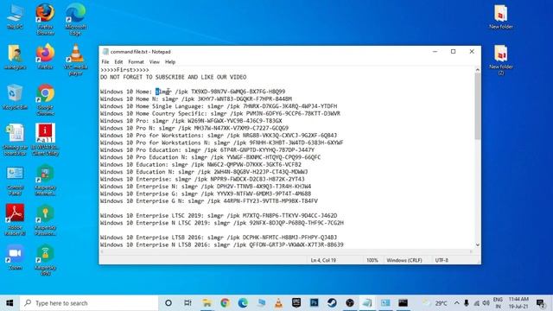Minimize the Notepad window
This screenshot has height=311, width=553.
coord(435,52)
